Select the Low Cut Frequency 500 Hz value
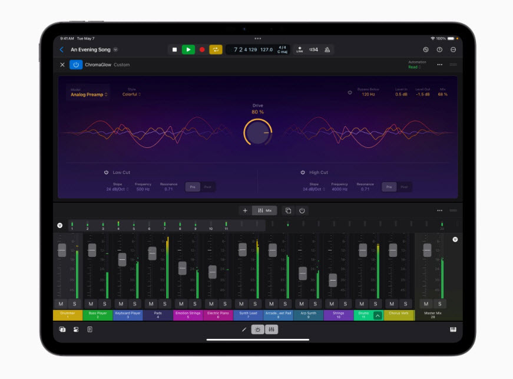This screenshot has width=513, height=379. tap(143, 189)
